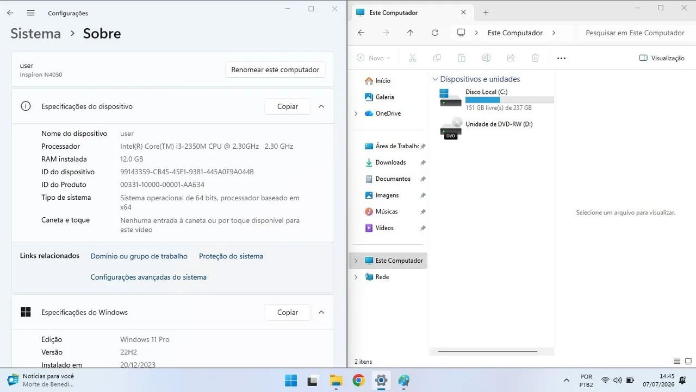Select OneDrive in the navigation pane
Viewport: 696px width, 392px height.
click(x=388, y=113)
